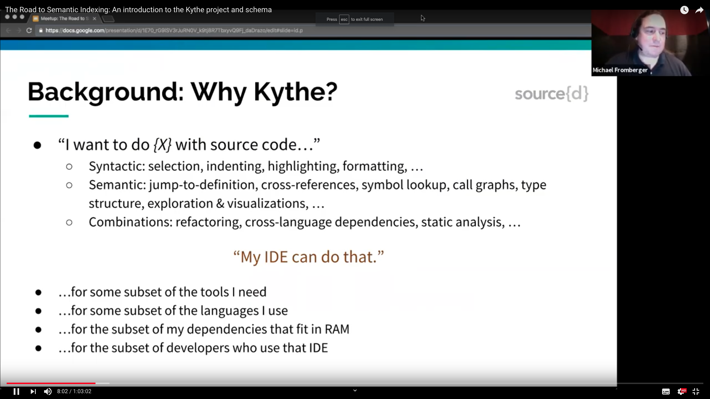Pause the video playback
Image resolution: width=710 pixels, height=399 pixels.
coord(17,391)
